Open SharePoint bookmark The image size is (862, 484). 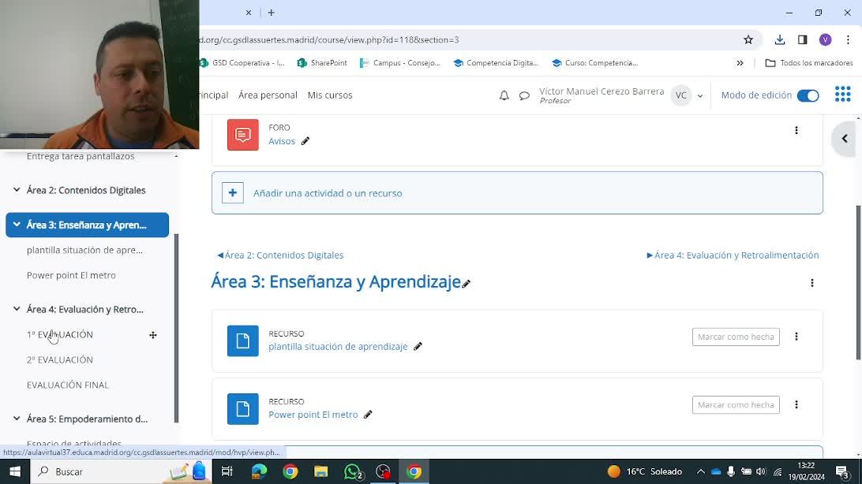point(322,63)
